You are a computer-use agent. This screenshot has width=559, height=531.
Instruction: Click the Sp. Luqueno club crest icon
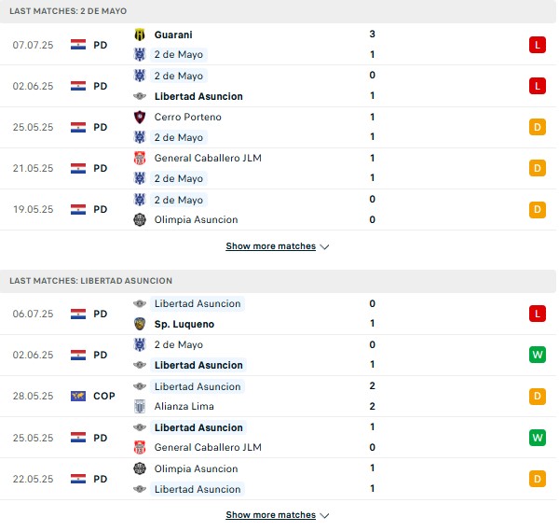pos(140,324)
